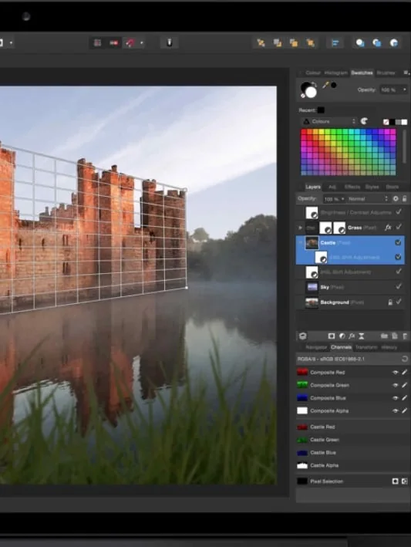
Task: Open the blue alignment options icon
Action: click(335, 43)
